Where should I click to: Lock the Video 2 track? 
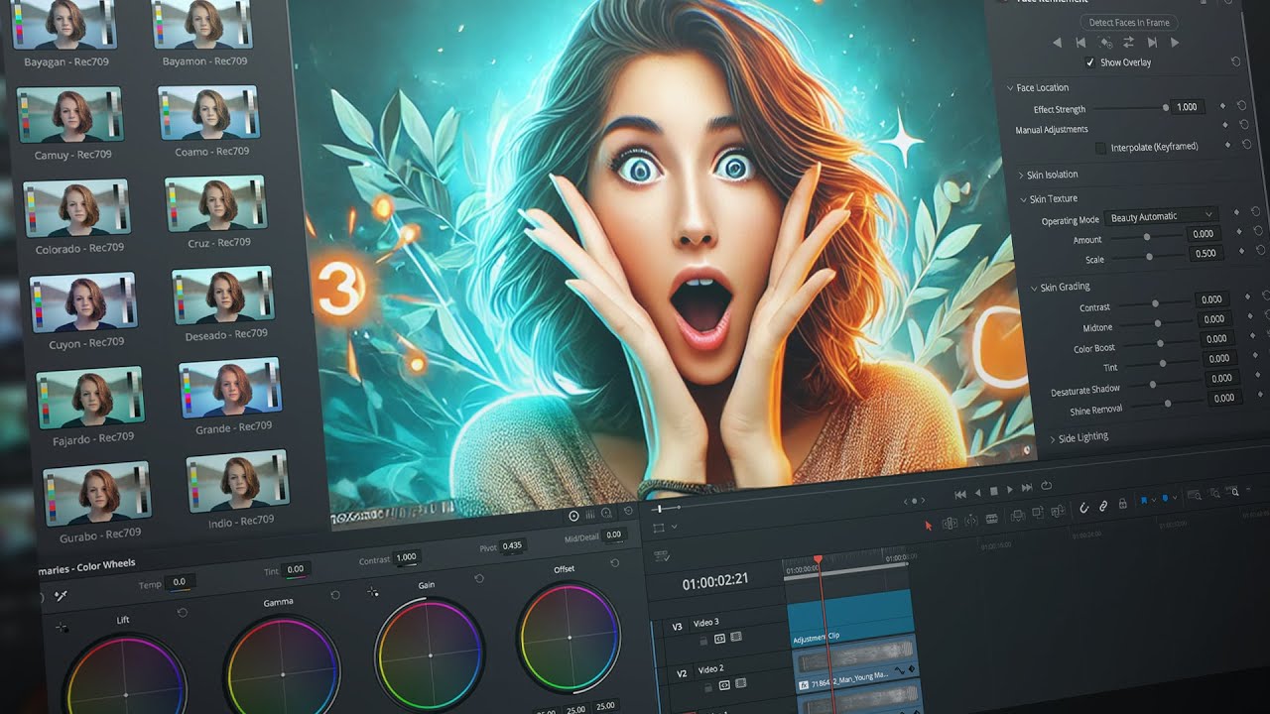(x=708, y=687)
